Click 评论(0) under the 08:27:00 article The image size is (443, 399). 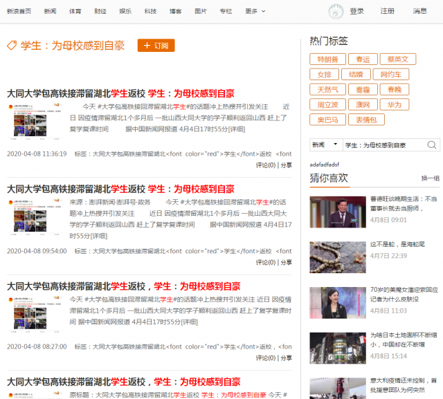click(x=266, y=358)
